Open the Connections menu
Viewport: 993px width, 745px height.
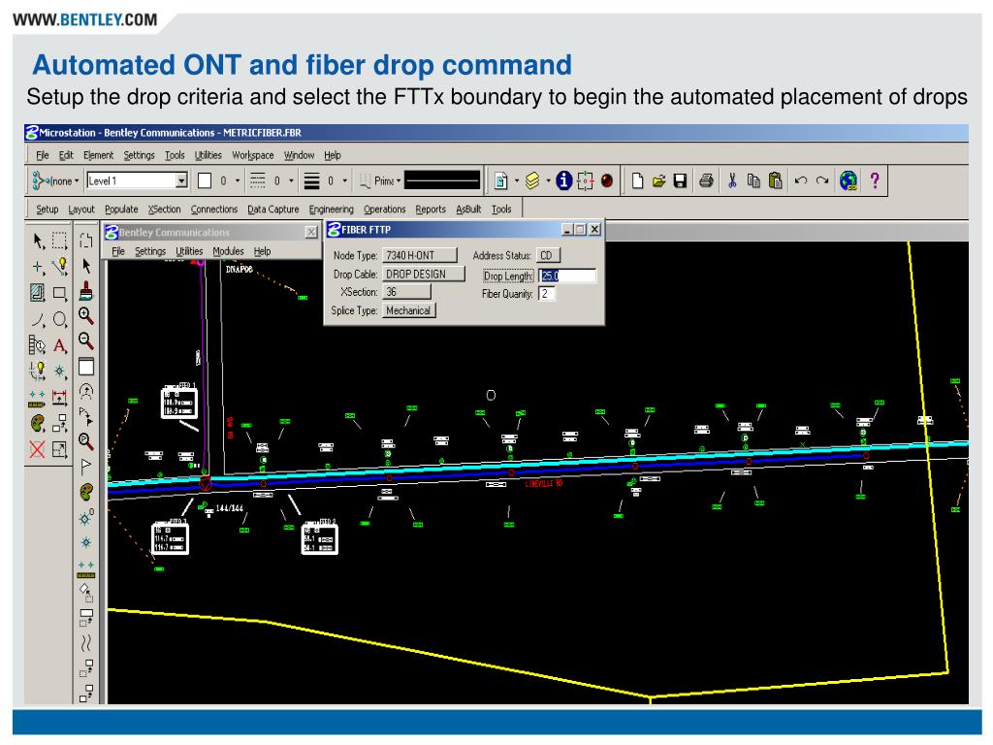(214, 210)
